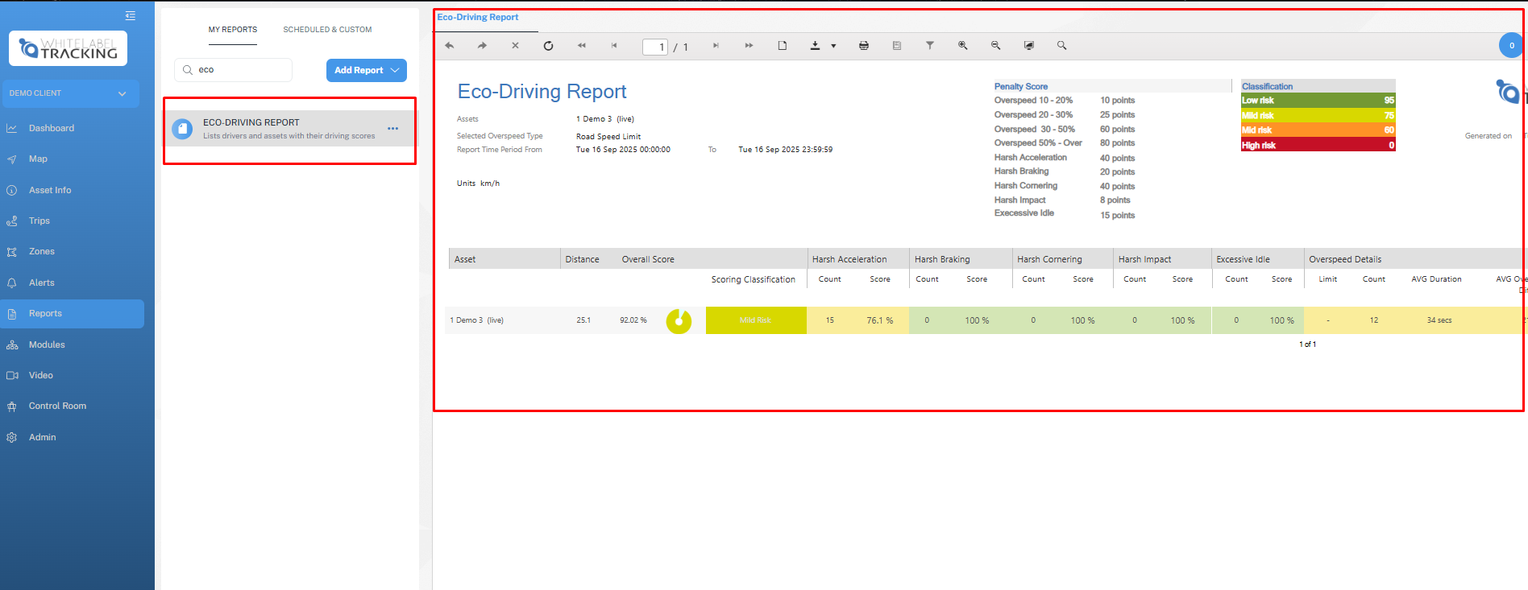
Task: Zoom in on the report
Action: click(962, 46)
